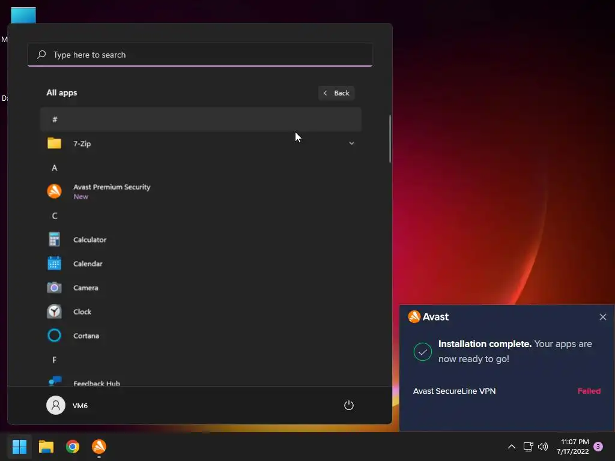Click the Calculator app icon
Screen dimensions: 615x461
pyautogui.click(x=54, y=240)
